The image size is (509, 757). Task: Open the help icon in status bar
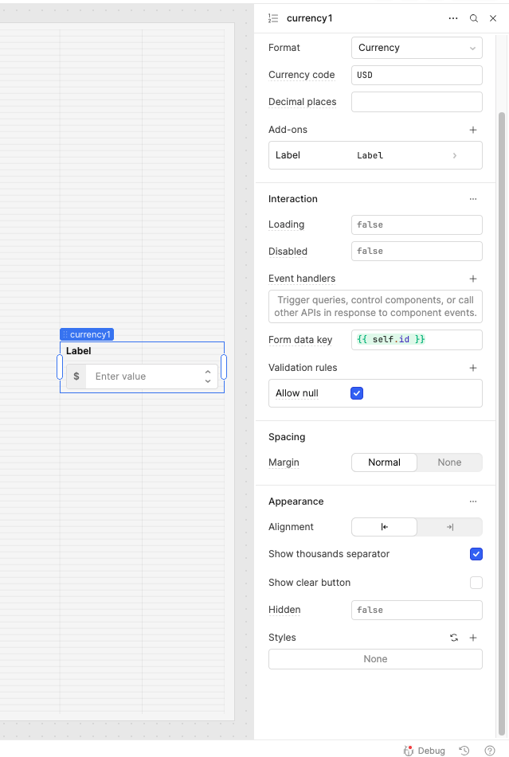point(490,751)
